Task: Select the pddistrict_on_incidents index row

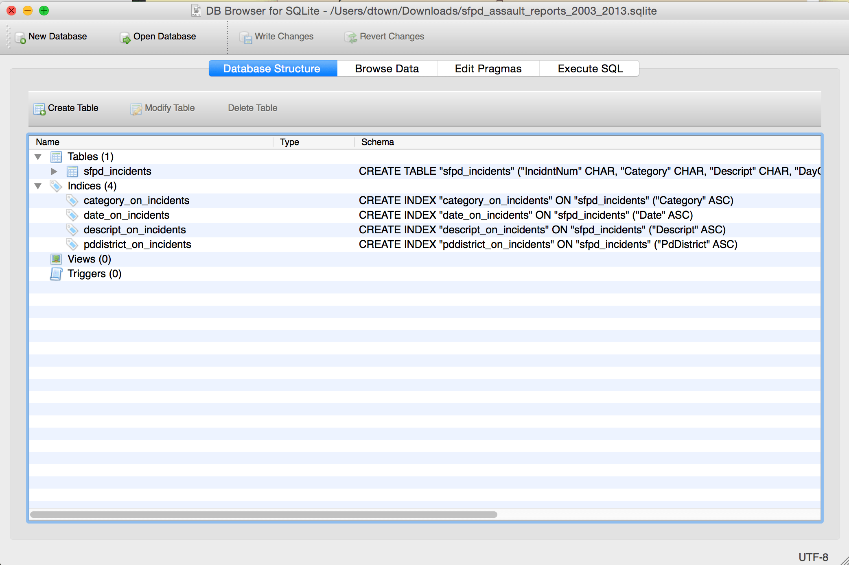Action: [x=137, y=245]
